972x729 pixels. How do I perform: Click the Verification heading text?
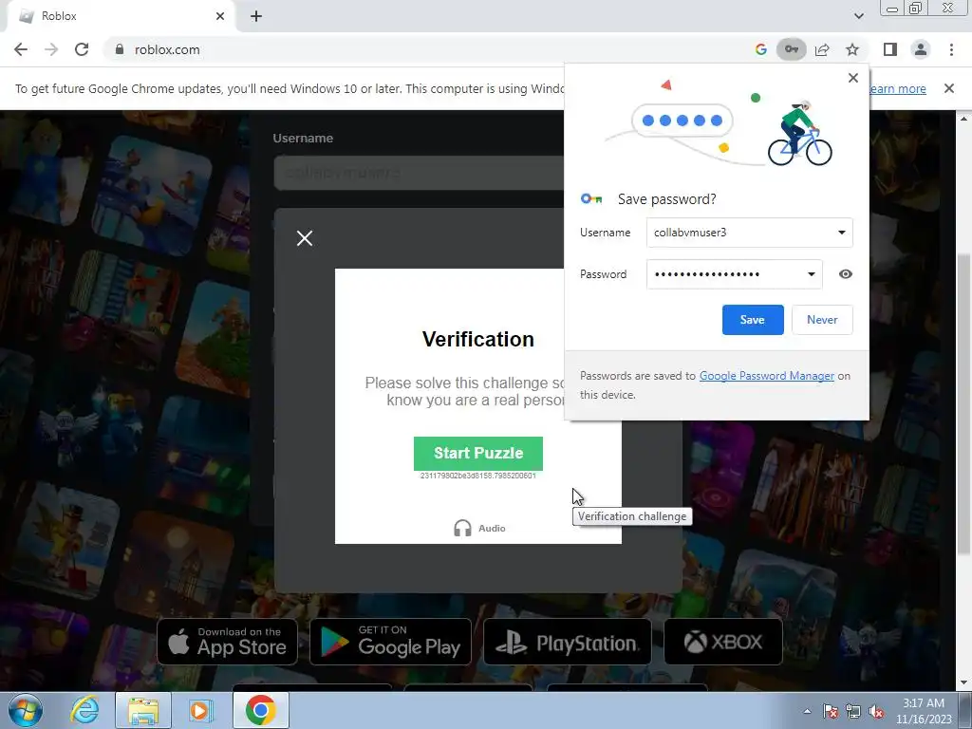point(478,339)
